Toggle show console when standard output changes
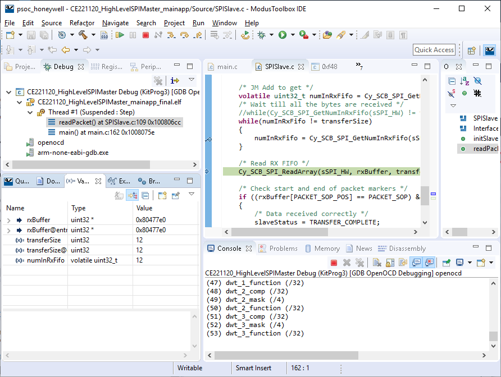 pos(416,263)
